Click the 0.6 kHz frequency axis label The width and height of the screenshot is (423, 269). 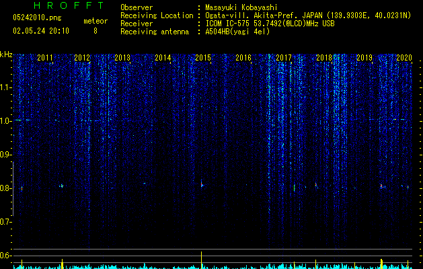pos(6,256)
